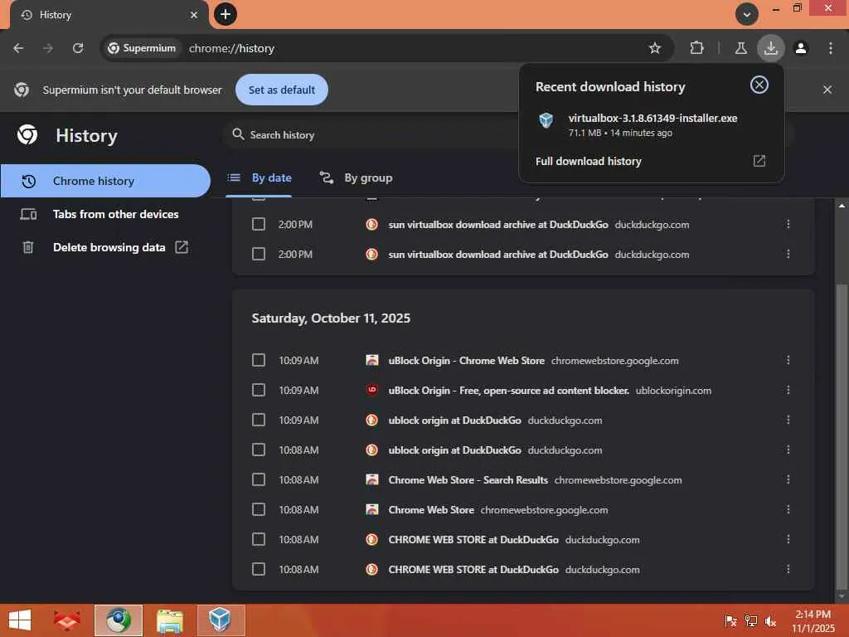The height and width of the screenshot is (637, 849).
Task: Check the uBlock Origin ublockorigin.com entry
Action: pyautogui.click(x=259, y=390)
